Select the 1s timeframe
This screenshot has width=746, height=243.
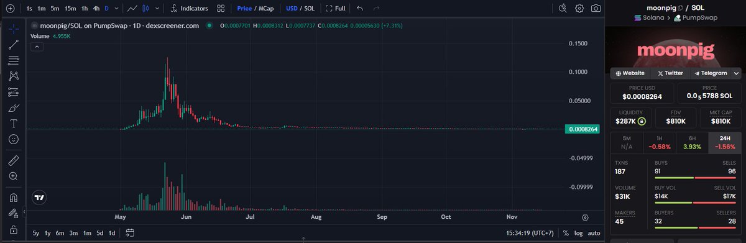tap(29, 9)
